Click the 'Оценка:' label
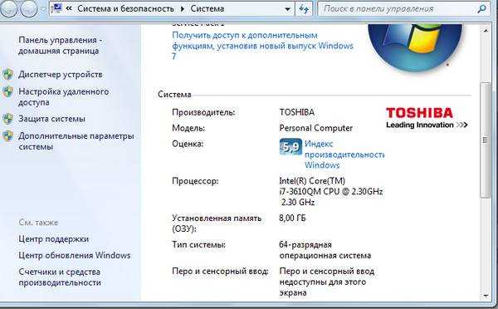Screen dimensions: 498x309 188,144
